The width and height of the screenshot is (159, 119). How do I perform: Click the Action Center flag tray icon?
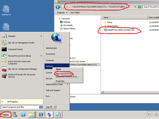coord(152,115)
